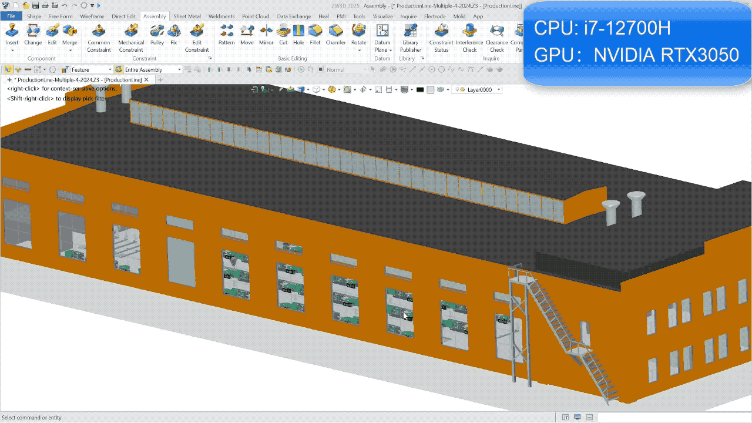Click the Merge component icon

(69, 31)
